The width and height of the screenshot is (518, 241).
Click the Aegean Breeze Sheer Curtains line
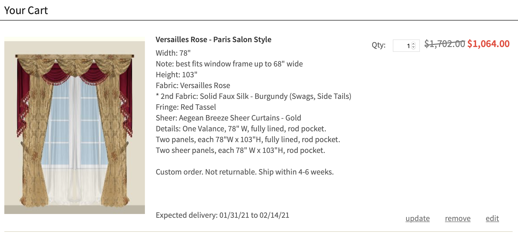tap(228, 118)
